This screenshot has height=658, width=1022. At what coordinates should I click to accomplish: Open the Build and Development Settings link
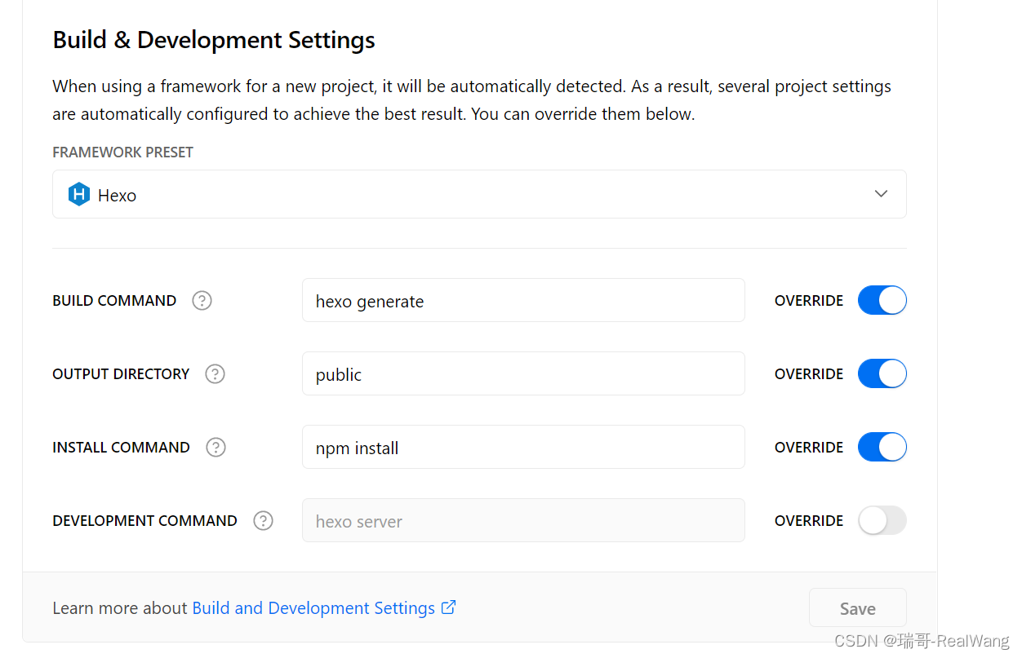tap(313, 607)
